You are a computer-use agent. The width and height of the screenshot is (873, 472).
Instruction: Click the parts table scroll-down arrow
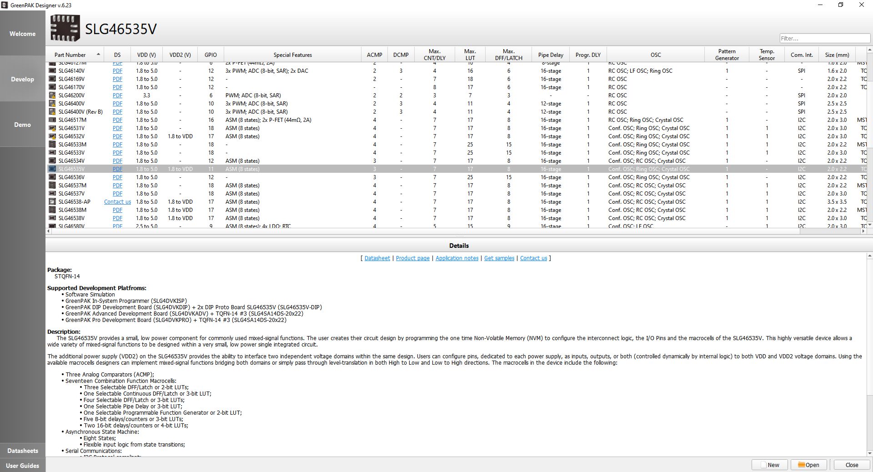click(870, 225)
